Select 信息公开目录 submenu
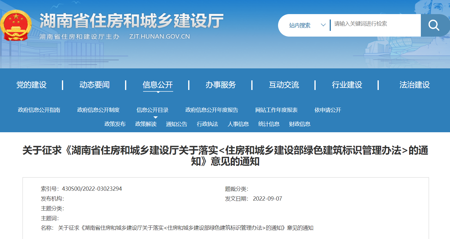Image resolution: width=450 pixels, height=239 pixels. [152, 110]
